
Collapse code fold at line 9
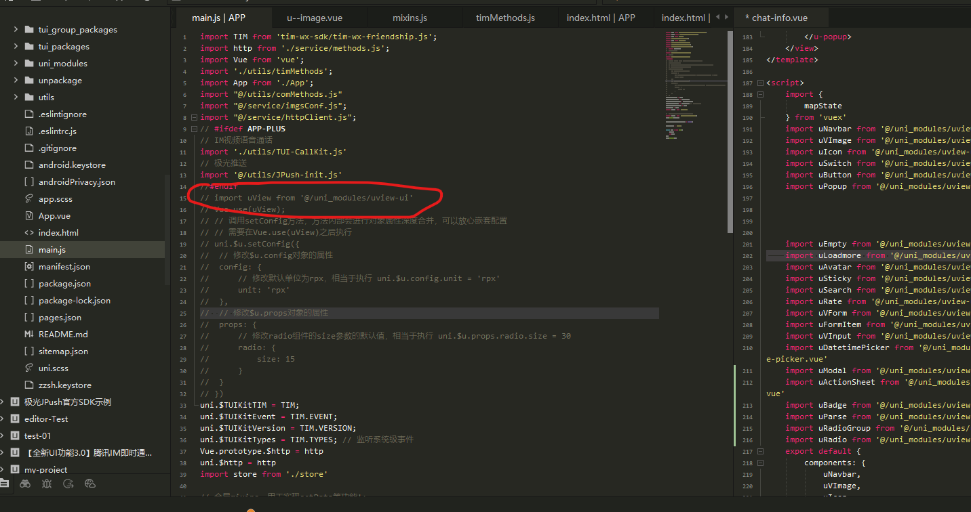[x=194, y=129]
